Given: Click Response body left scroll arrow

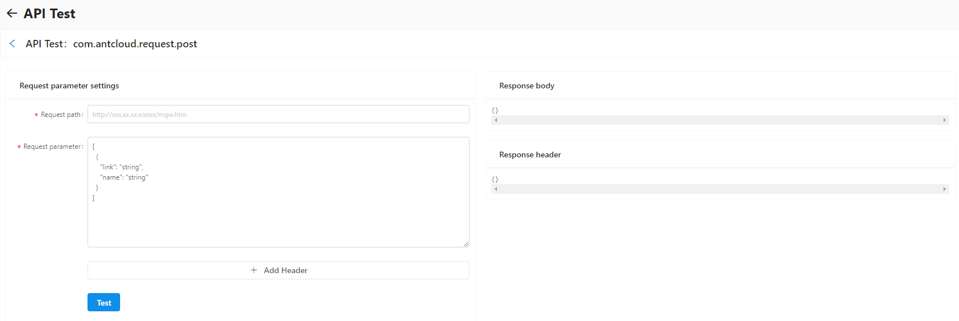Looking at the screenshot, I should [x=496, y=120].
